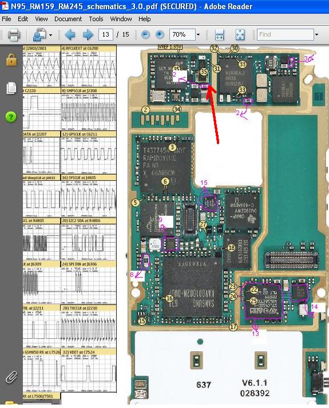Go to previous page arrow
This screenshot has width=329, height=408.
70,34
